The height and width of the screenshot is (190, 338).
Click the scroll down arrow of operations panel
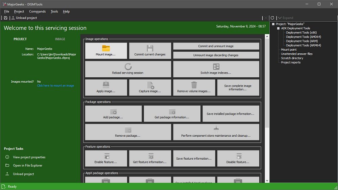(267, 181)
